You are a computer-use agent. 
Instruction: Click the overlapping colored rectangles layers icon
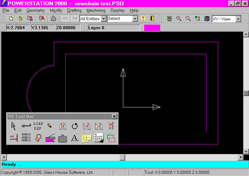coord(111,138)
